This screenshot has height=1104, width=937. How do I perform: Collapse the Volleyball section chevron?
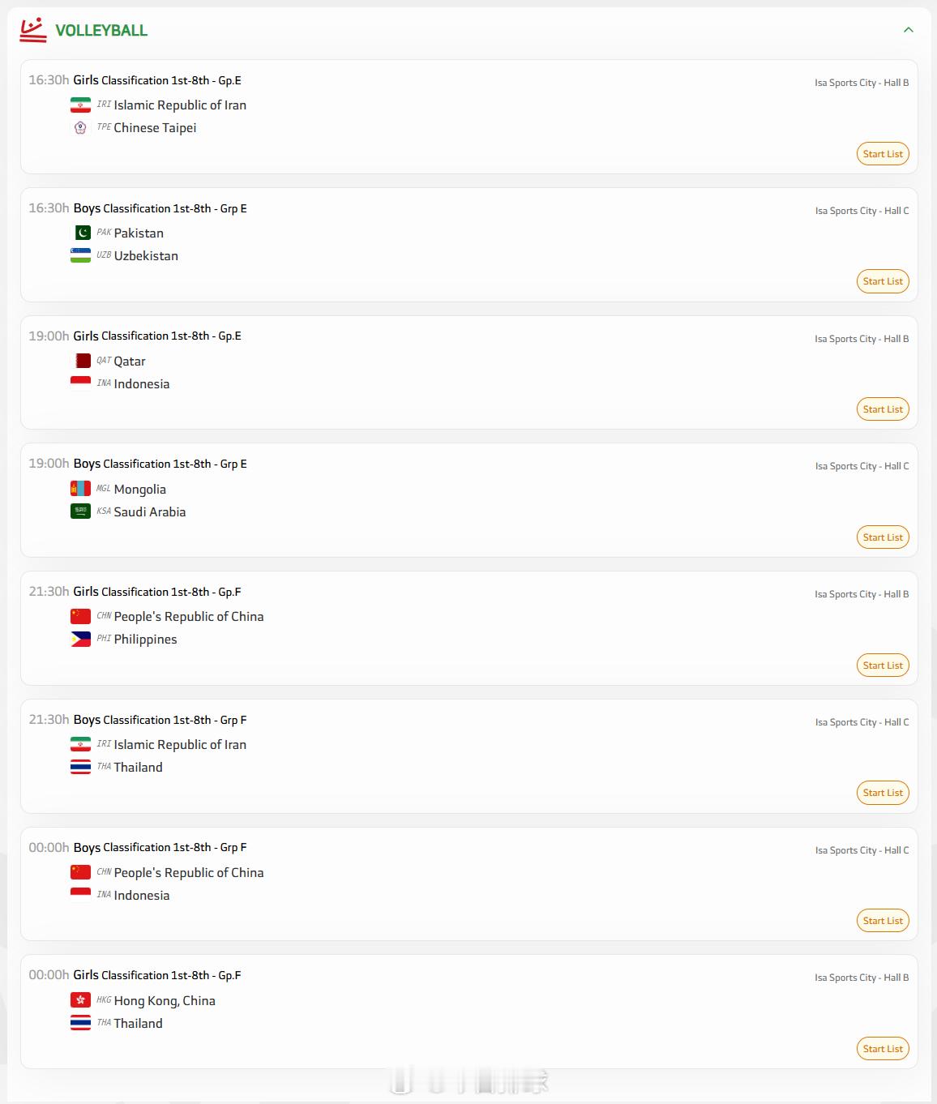[908, 30]
